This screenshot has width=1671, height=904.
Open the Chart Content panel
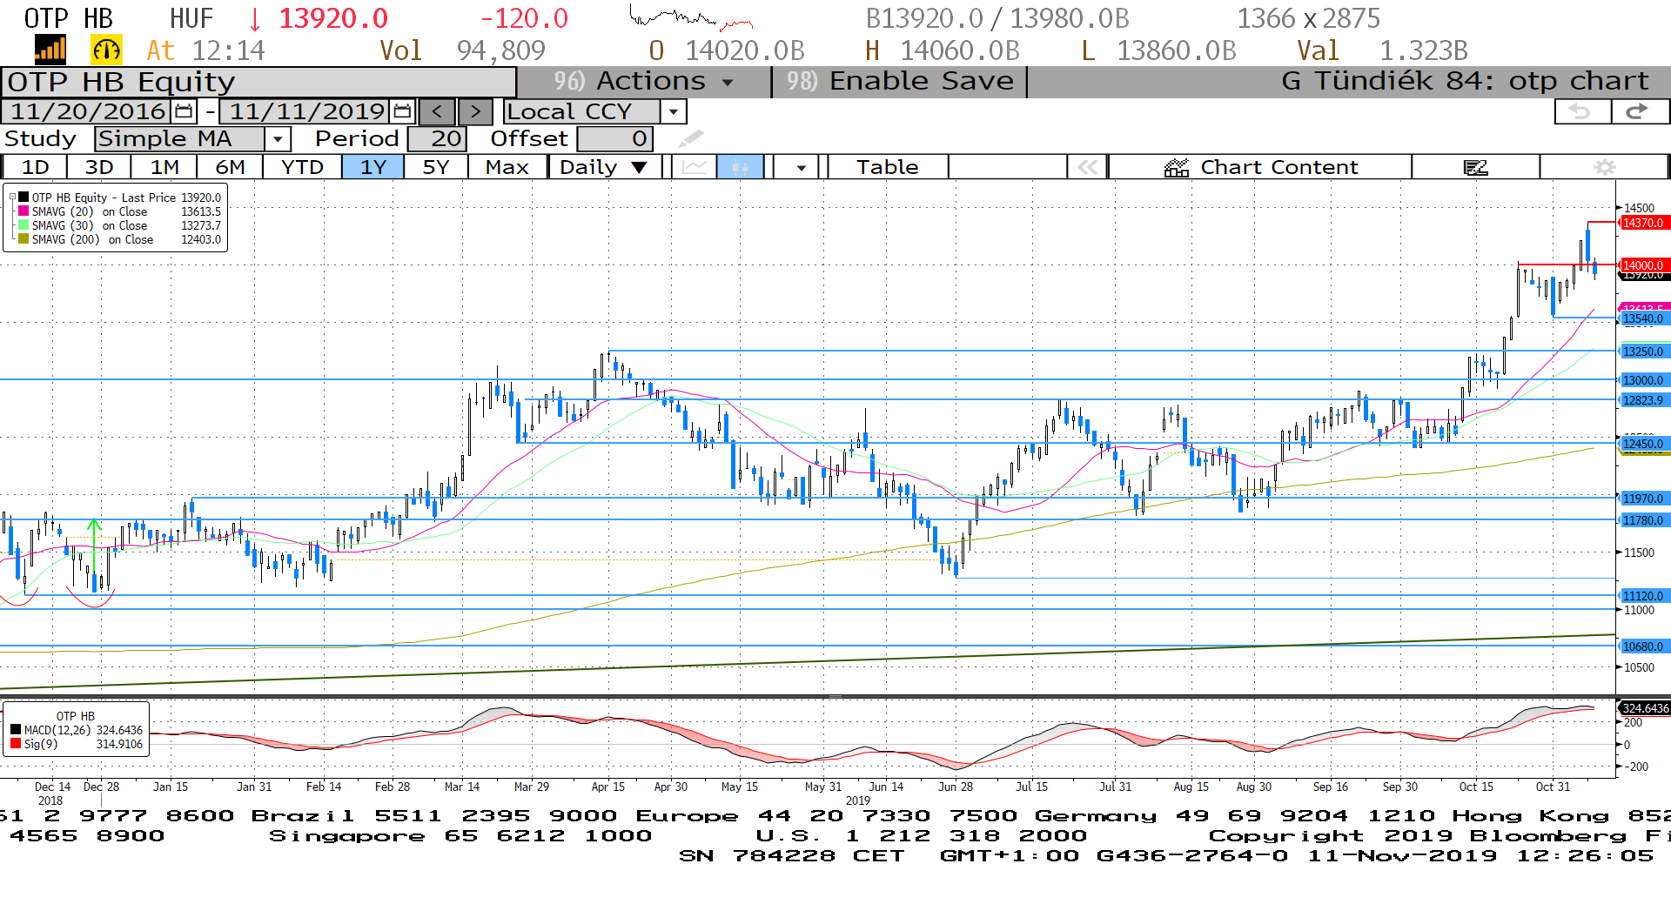(x=1260, y=167)
